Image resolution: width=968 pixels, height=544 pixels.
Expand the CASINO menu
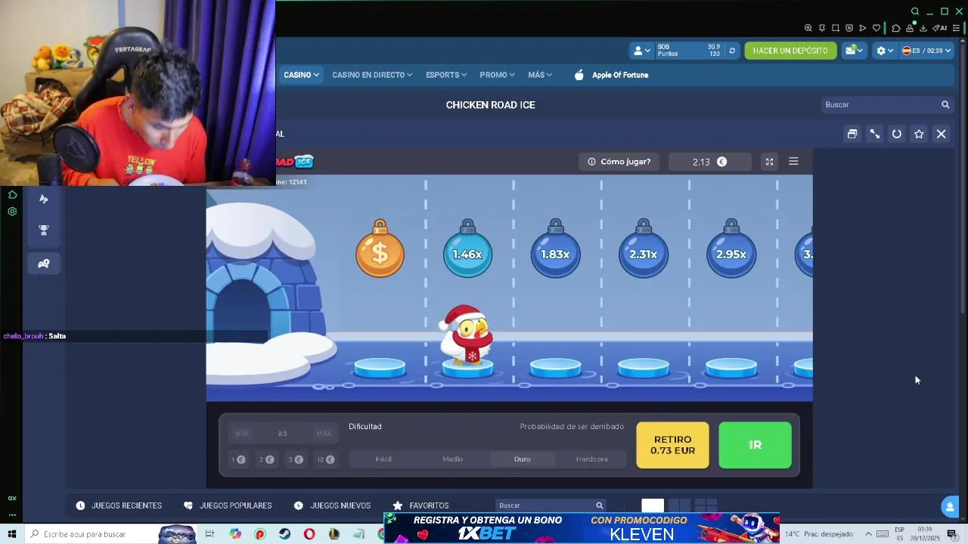pyautogui.click(x=301, y=75)
